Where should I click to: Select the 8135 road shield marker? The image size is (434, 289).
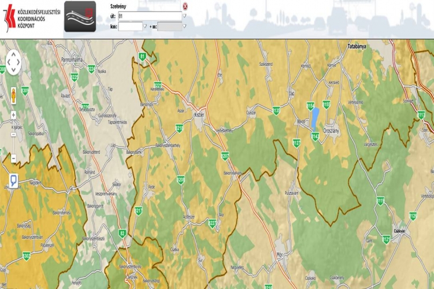[276, 110]
